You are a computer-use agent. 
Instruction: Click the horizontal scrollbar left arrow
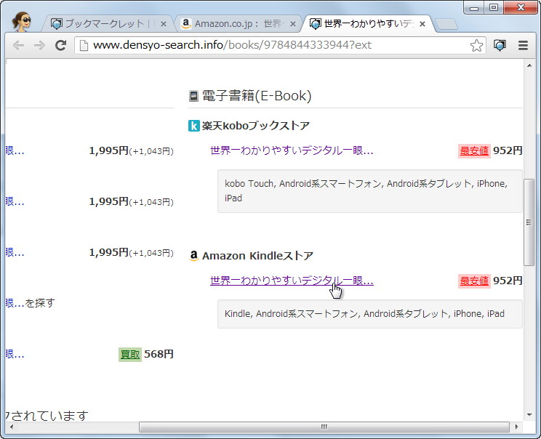[x=12, y=427]
